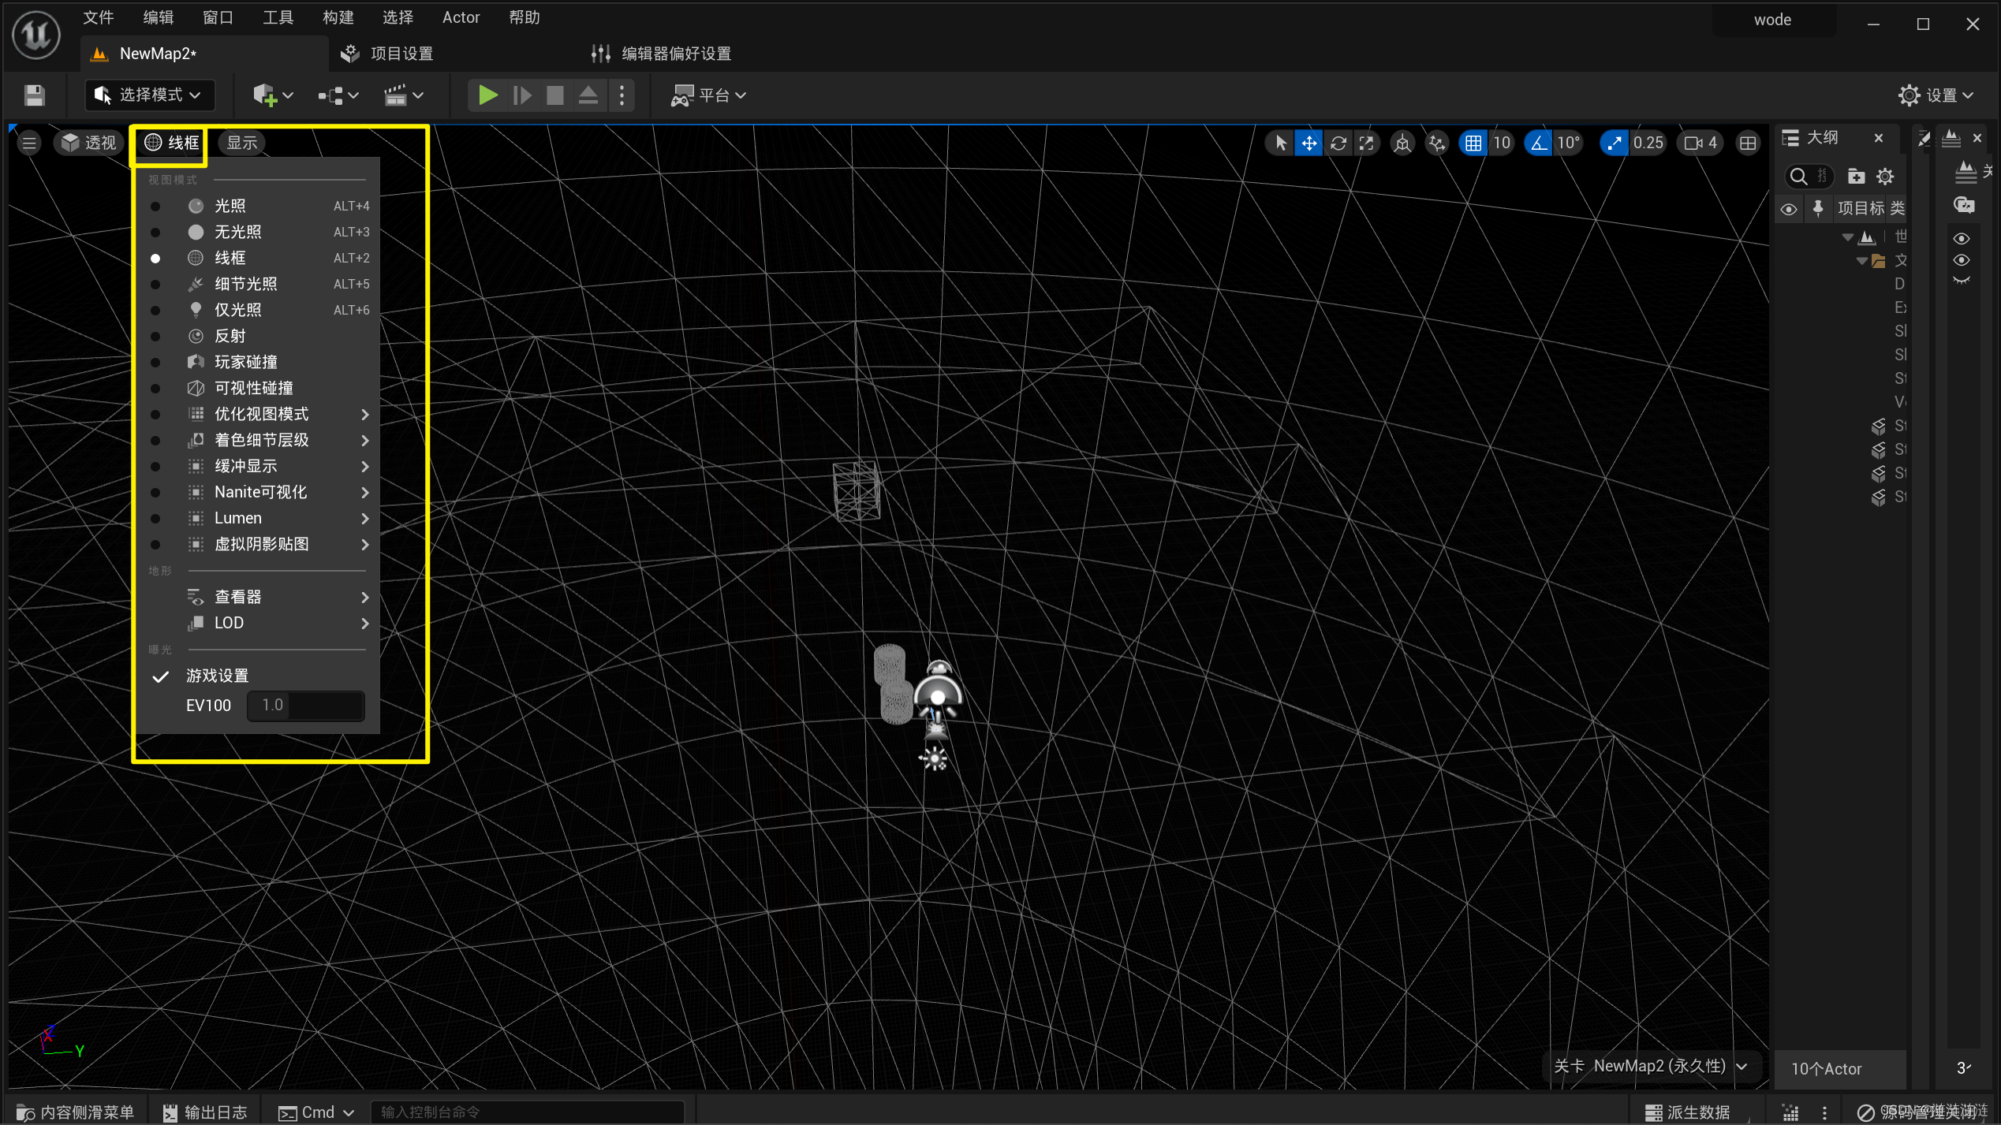Screen dimensions: 2001x1125
Task: Expand the 优化视图模式 submenu
Action: point(261,414)
